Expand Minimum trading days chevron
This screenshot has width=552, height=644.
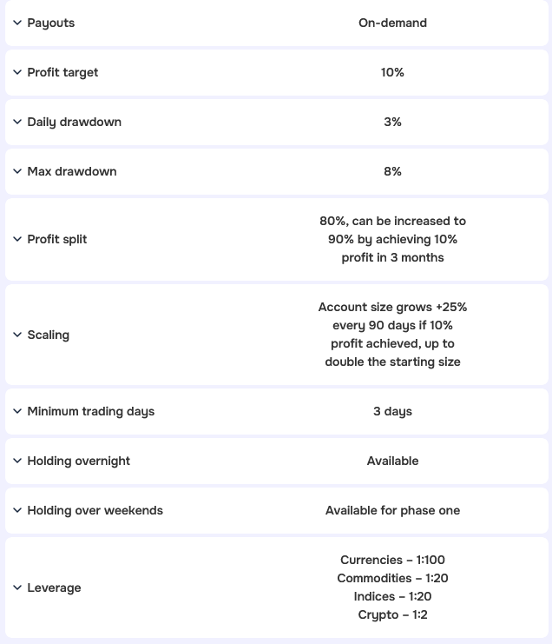[x=17, y=411]
